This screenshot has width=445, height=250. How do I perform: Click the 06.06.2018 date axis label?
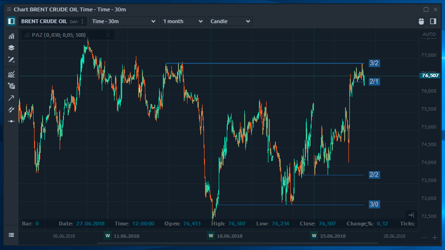[64, 236]
